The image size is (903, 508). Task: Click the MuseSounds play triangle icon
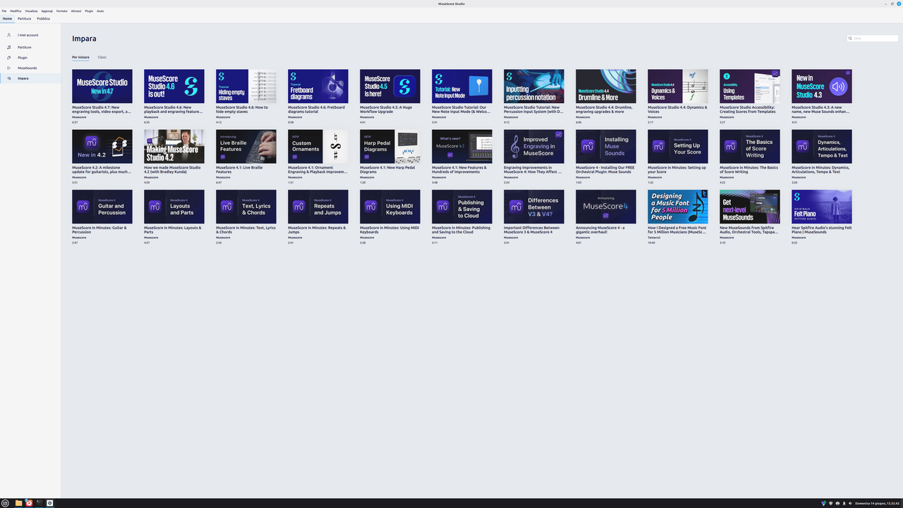pos(9,68)
